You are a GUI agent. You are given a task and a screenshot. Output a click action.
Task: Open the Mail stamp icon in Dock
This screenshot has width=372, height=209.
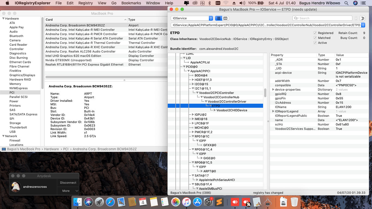(121, 202)
